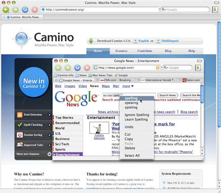Open the Home tab on Camino site

pyautogui.click(x=98, y=51)
